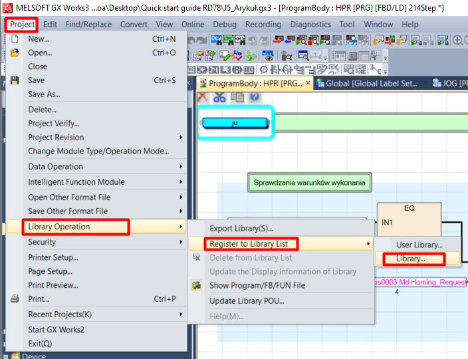Select Library Operation menu entry
The height and width of the screenshot is (359, 468).
point(96,227)
